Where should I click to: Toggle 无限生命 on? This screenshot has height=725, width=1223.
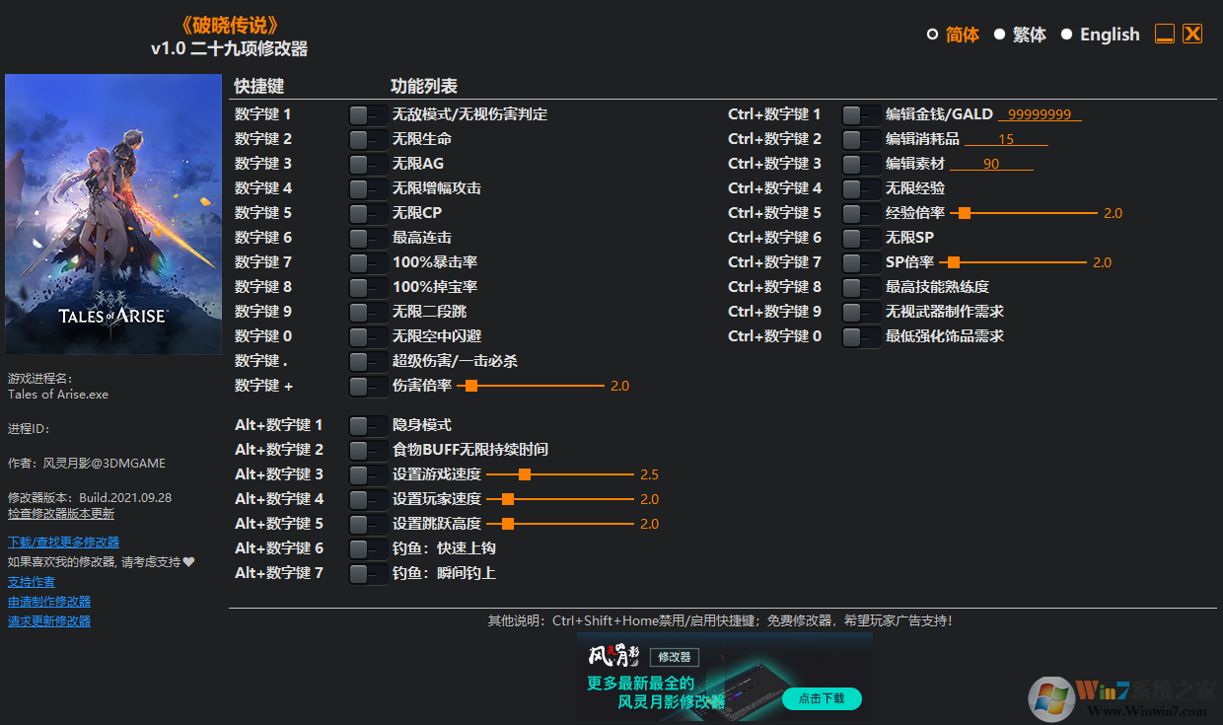368,138
